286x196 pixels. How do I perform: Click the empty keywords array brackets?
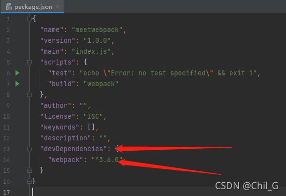click(x=91, y=127)
